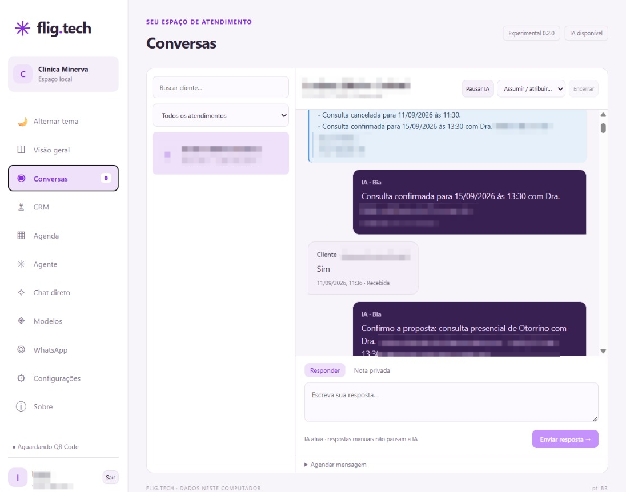The image size is (626, 492).
Task: Click the Sobre info icon
Action: [21, 406]
